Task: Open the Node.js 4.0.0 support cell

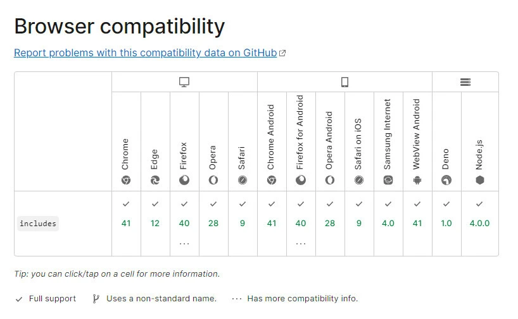Action: click(x=479, y=223)
